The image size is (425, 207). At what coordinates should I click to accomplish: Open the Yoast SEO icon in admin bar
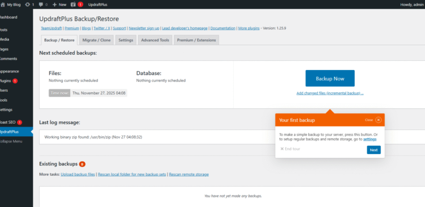[x=73, y=5]
